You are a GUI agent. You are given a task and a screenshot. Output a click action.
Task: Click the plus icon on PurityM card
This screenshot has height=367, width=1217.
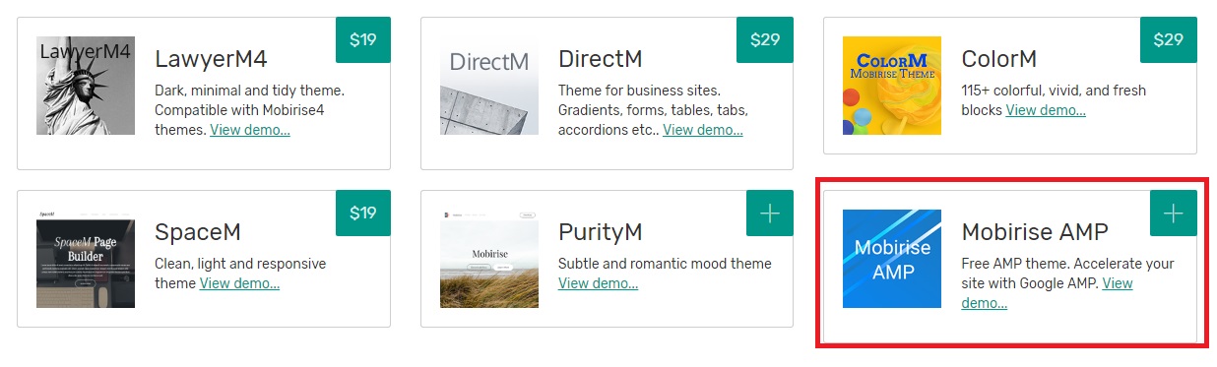[770, 214]
